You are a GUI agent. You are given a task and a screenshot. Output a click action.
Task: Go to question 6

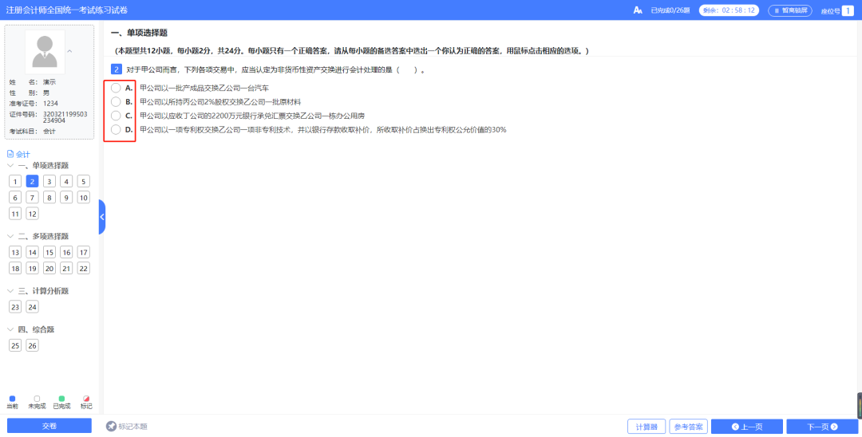pos(15,198)
